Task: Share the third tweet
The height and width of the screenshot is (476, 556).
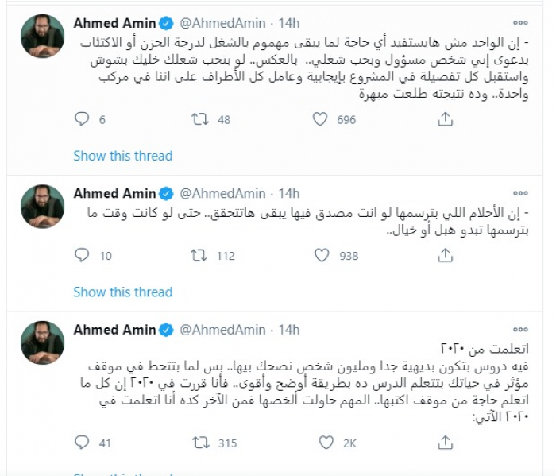Action: tap(446, 442)
